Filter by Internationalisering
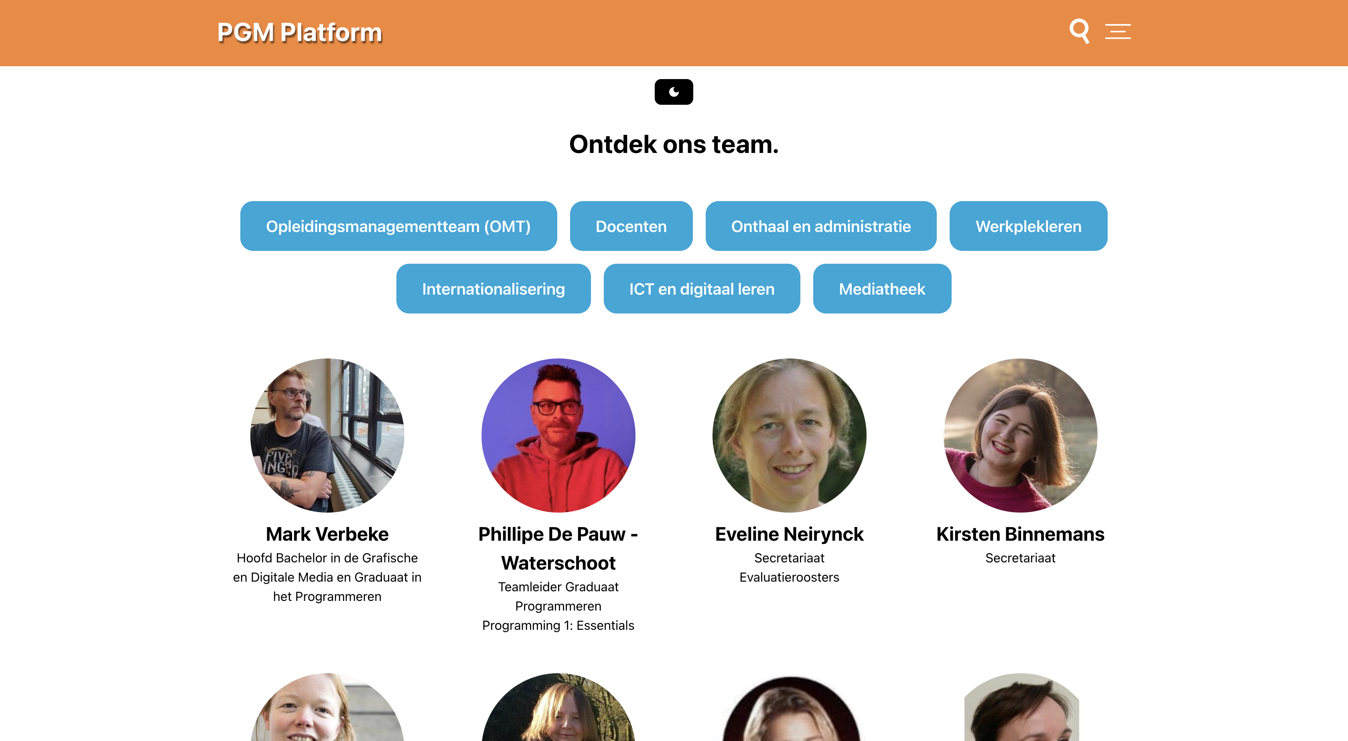This screenshot has height=741, width=1348. click(493, 289)
